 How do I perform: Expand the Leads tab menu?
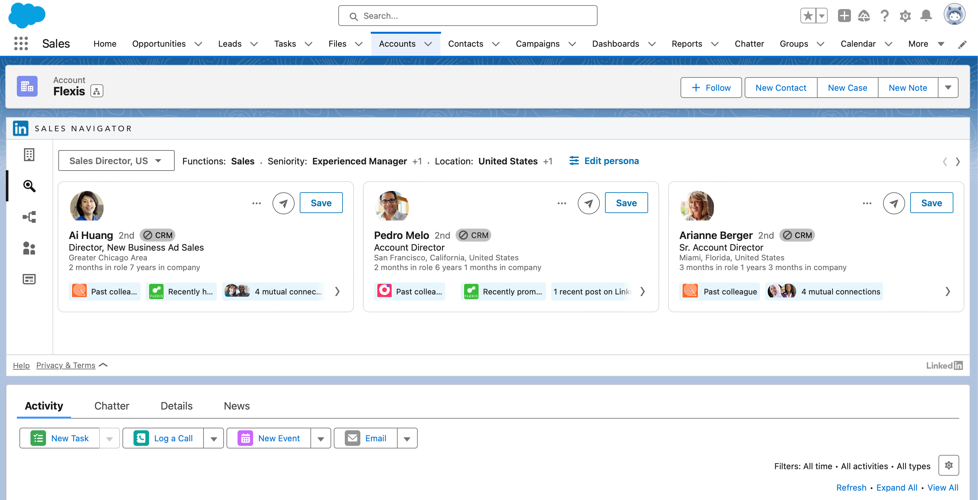click(254, 44)
